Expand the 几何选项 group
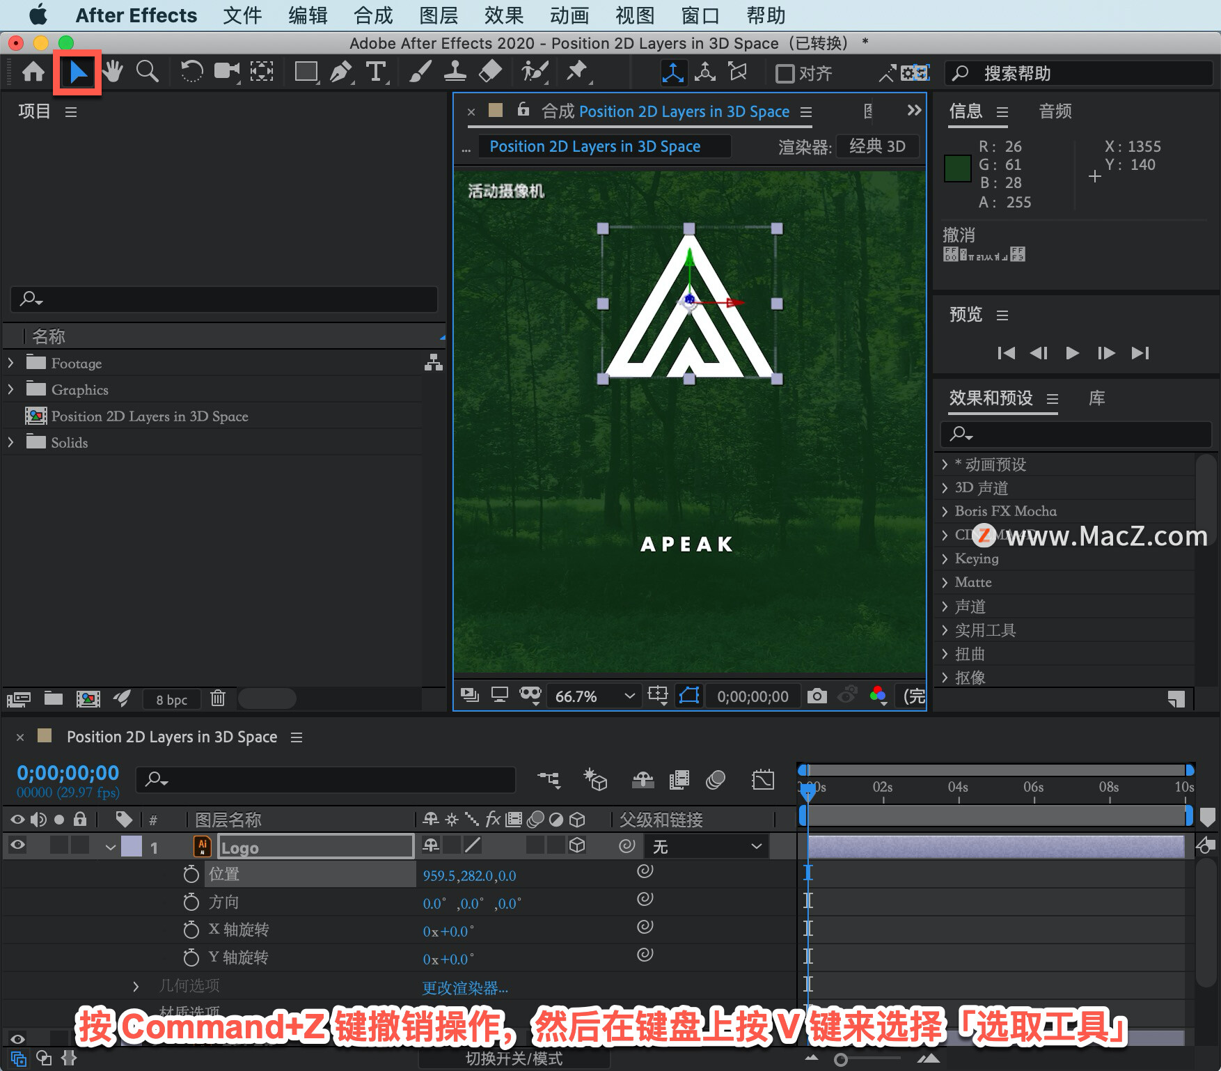Viewport: 1221px width, 1071px height. pos(136,987)
